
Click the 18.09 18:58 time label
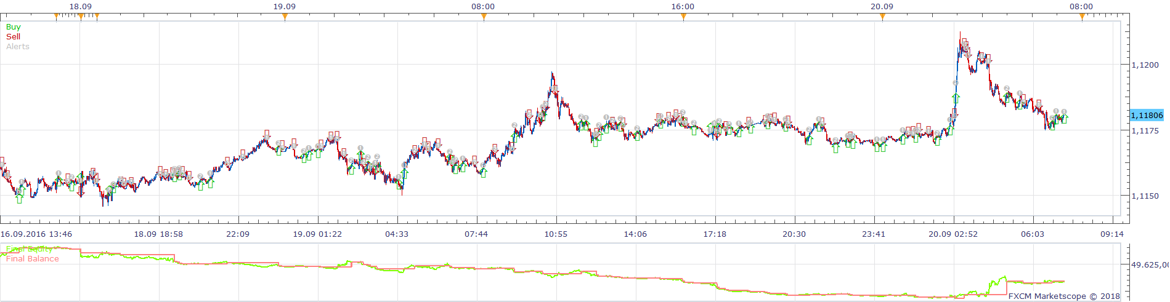159,234
